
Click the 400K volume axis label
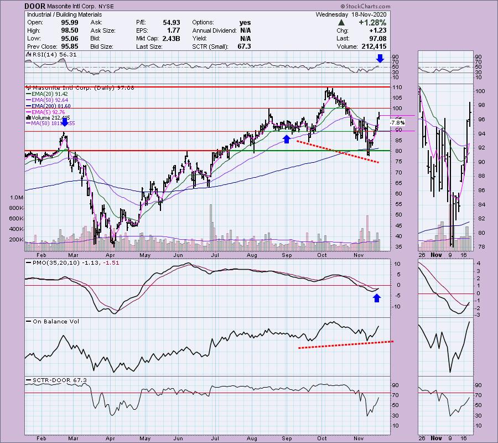(x=16, y=229)
